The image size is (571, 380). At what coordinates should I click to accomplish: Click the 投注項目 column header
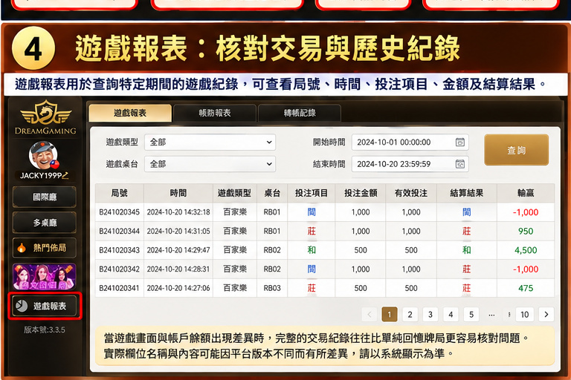click(x=312, y=193)
